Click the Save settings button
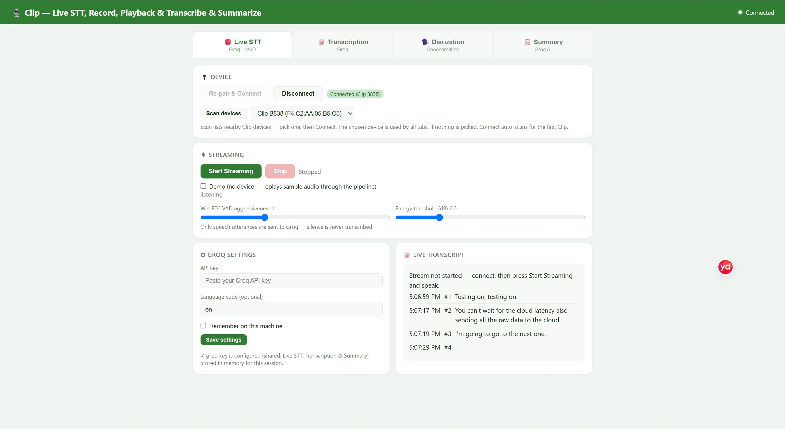This screenshot has height=429, width=785. (x=224, y=340)
